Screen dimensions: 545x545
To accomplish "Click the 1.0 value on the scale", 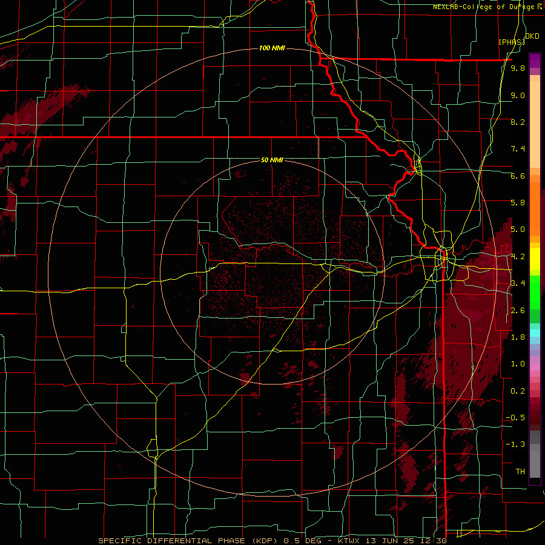I will tap(518, 364).
